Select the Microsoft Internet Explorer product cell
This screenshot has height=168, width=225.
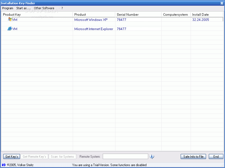[x=94, y=29]
